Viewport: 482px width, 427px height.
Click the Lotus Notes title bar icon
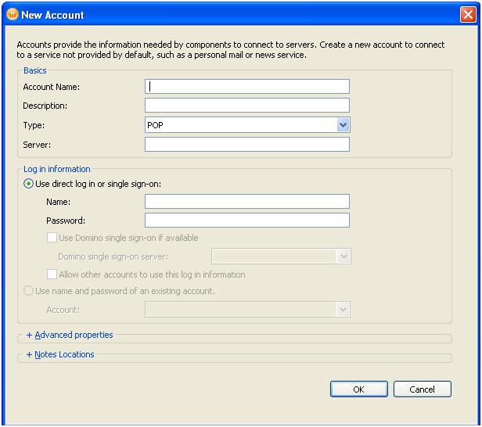click(x=13, y=14)
